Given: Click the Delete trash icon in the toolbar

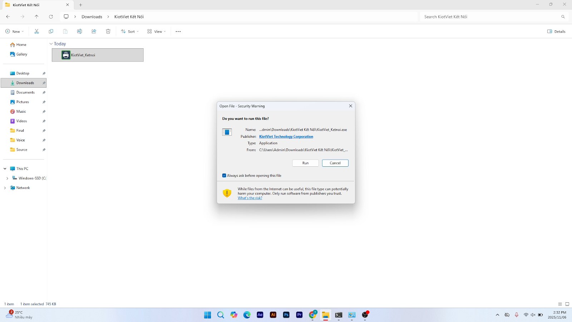Looking at the screenshot, I should [108, 31].
